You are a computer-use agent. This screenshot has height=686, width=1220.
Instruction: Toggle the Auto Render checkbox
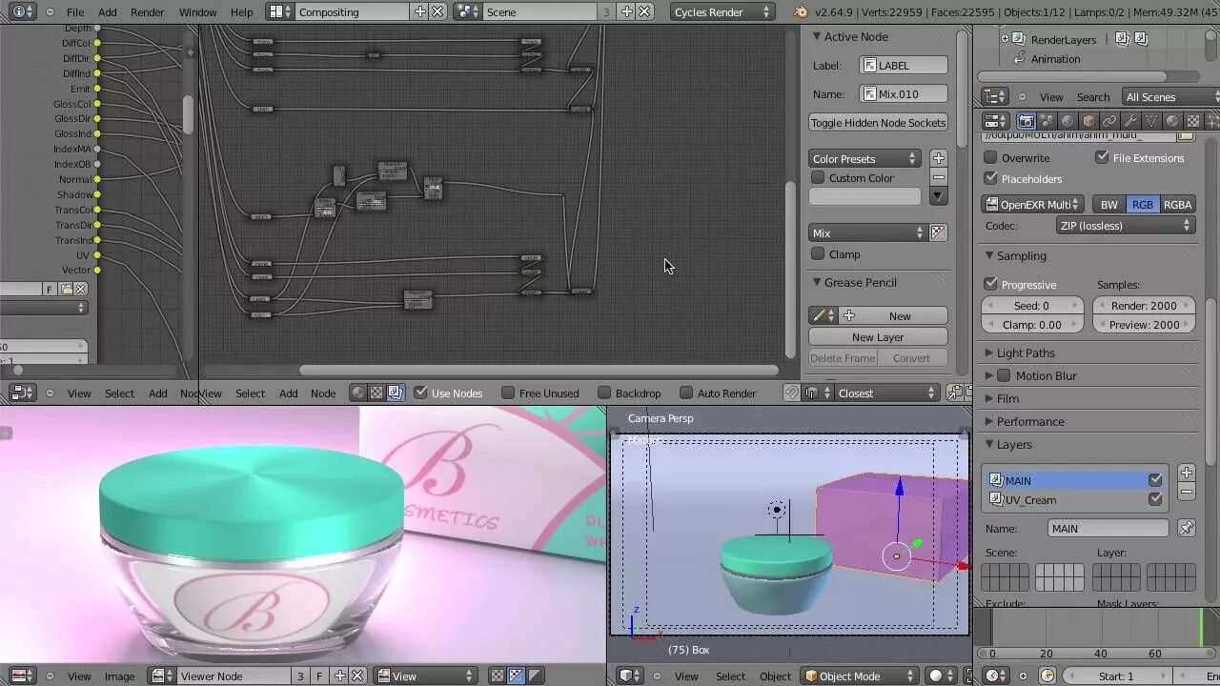tap(686, 393)
